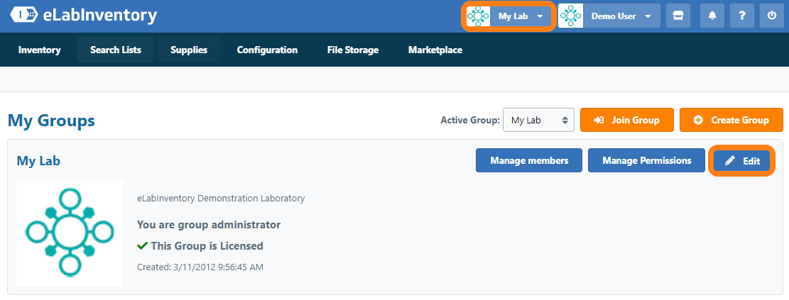
Task: Click the large My Lab group logo thumbnail
Action: point(70,232)
